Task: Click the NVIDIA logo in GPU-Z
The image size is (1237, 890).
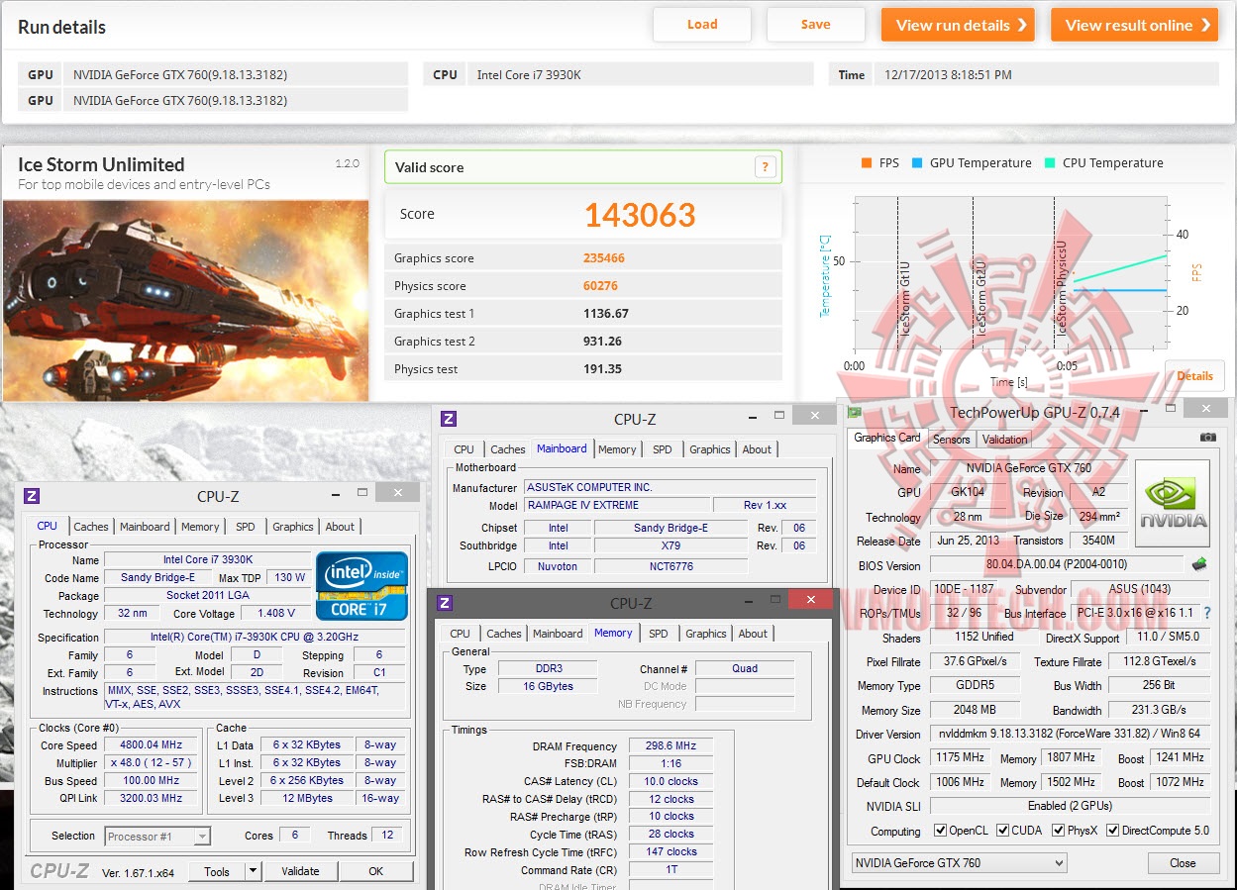Action: 1173,504
